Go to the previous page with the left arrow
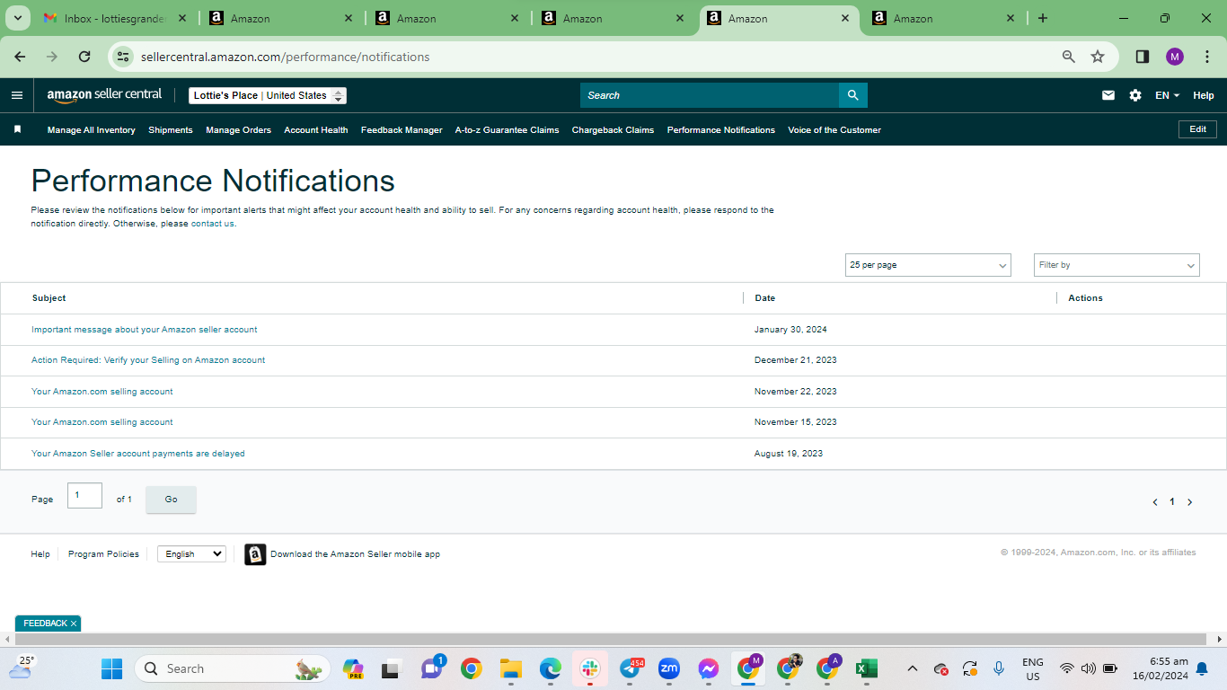 [x=1155, y=502]
